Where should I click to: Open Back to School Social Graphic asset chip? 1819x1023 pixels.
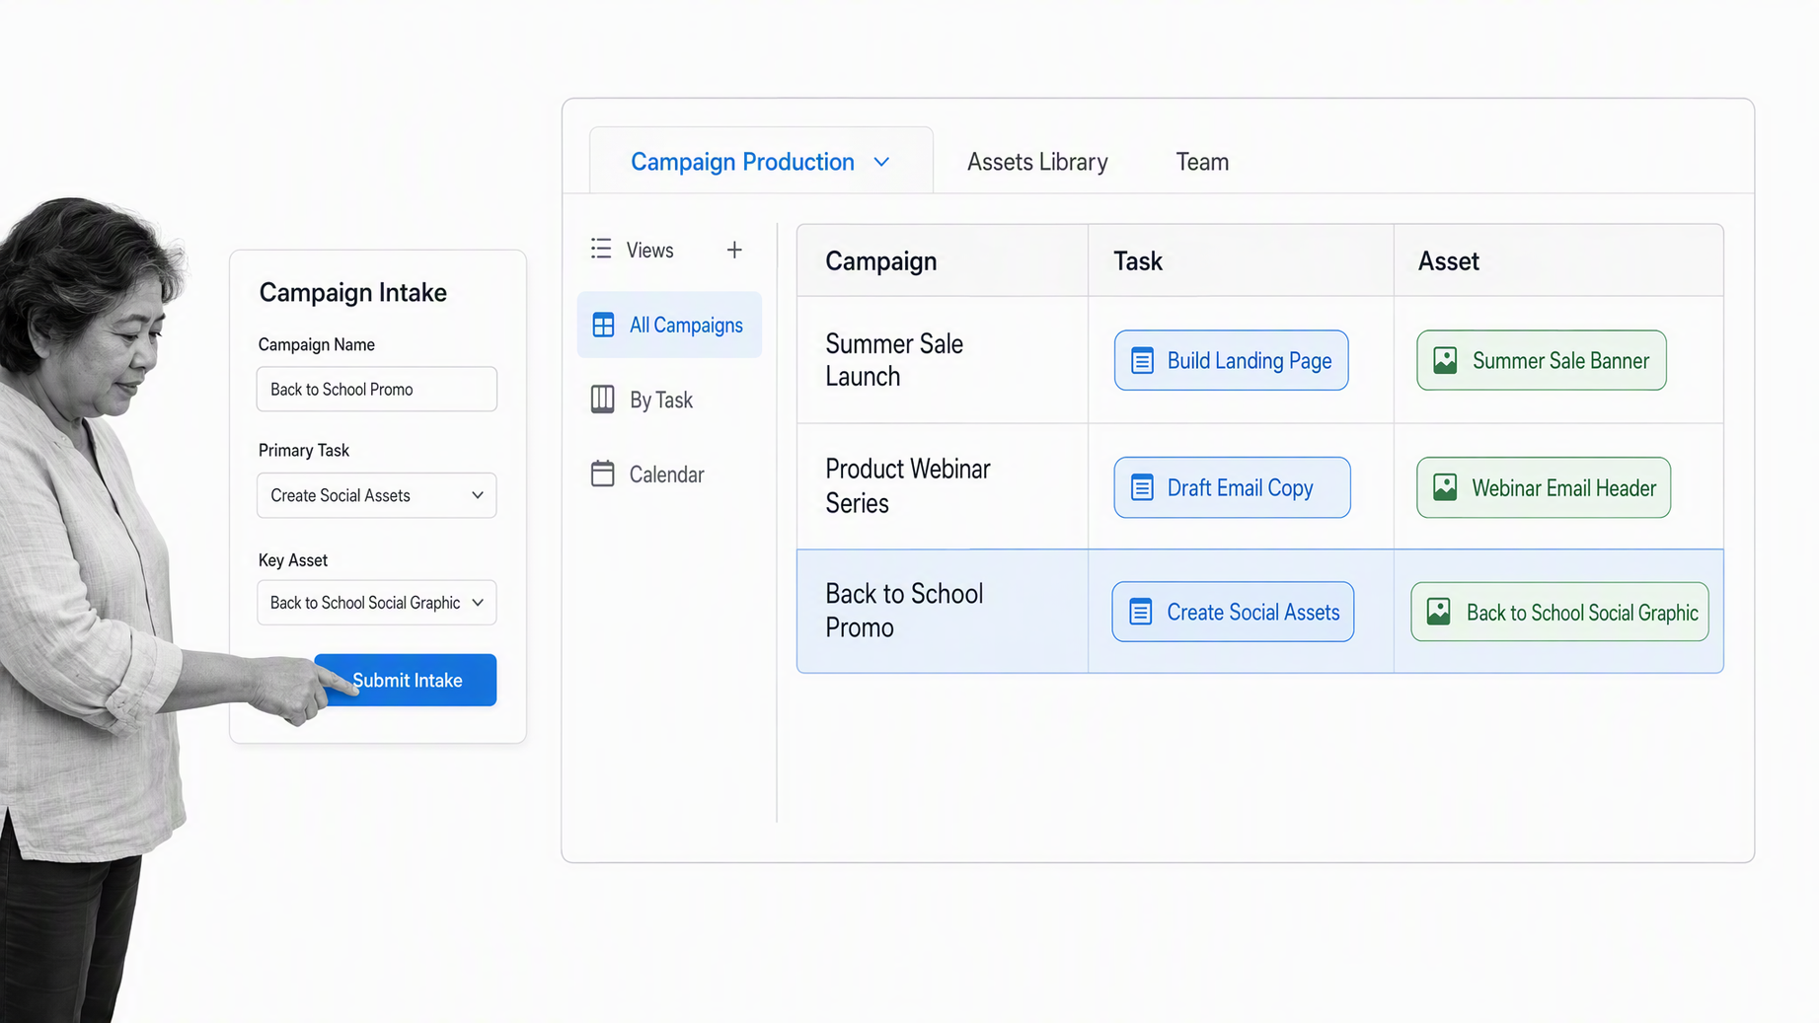click(x=1559, y=612)
